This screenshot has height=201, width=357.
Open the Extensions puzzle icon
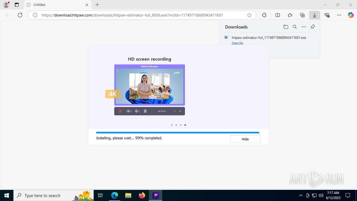(264, 15)
